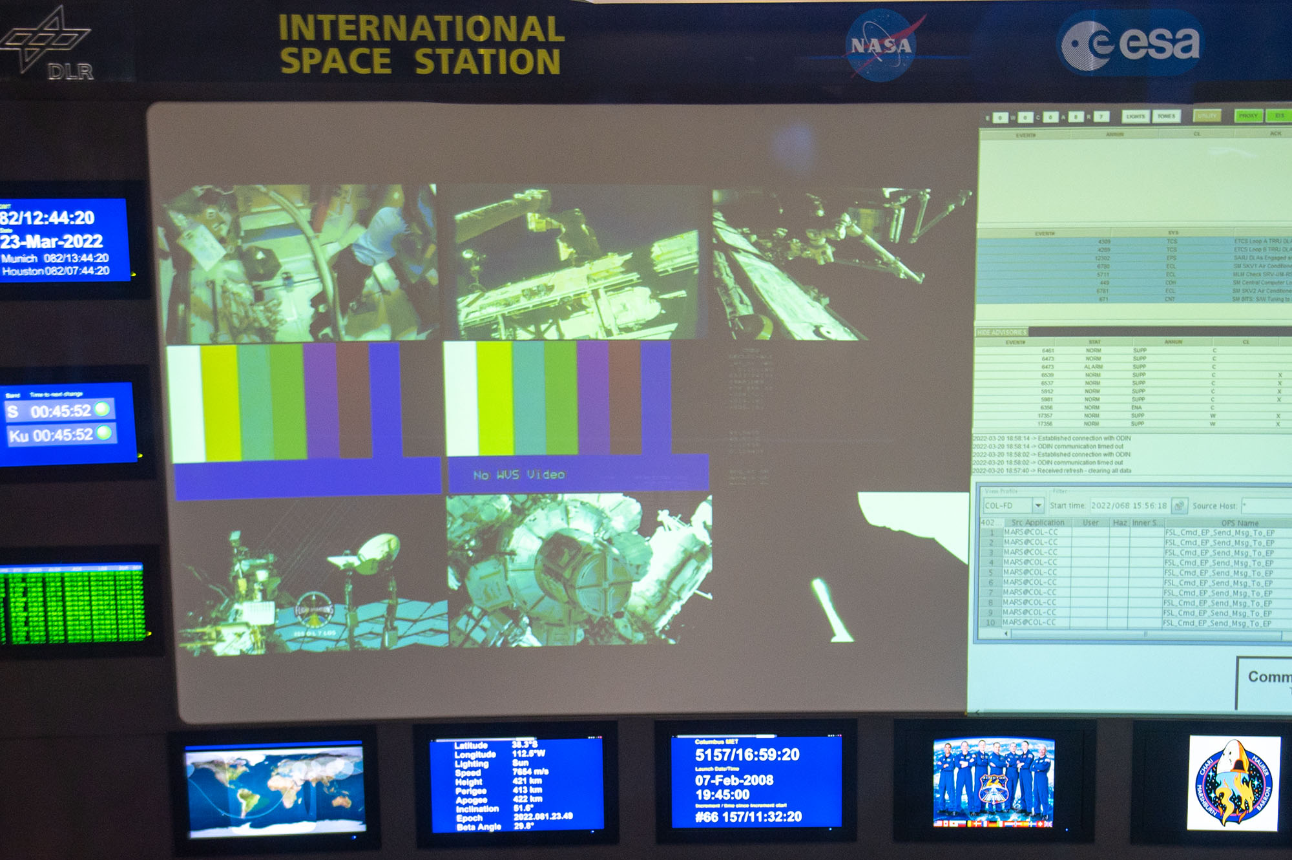The image size is (1292, 860).
Task: Click the left scroll arrow under command table
Action: click(1006, 634)
